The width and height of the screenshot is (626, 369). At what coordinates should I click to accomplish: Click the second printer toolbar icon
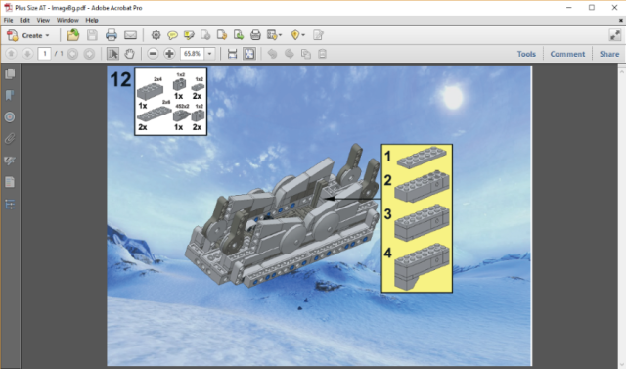(x=255, y=35)
